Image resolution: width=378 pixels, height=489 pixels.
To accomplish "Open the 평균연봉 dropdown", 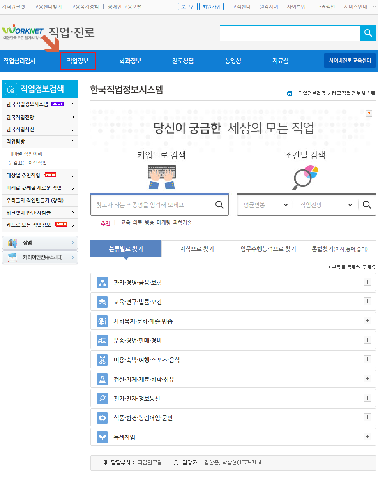I will point(265,205).
